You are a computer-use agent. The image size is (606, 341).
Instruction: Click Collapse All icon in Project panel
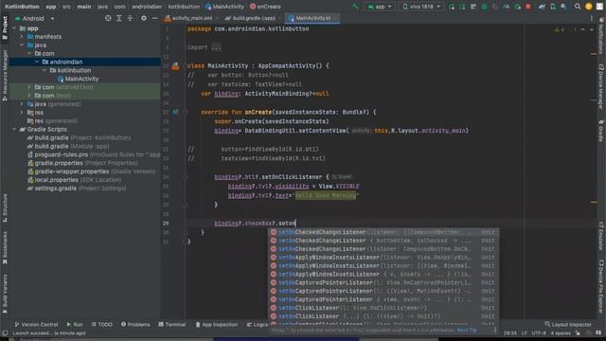point(130,18)
